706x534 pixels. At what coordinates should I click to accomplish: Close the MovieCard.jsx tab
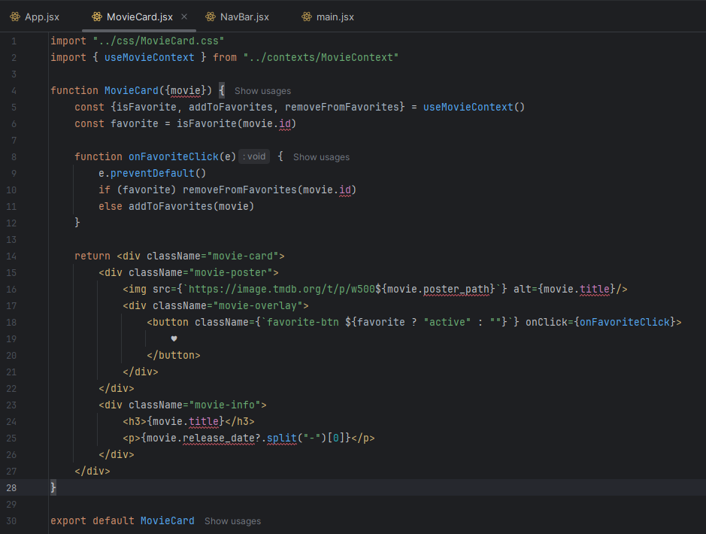pos(185,17)
